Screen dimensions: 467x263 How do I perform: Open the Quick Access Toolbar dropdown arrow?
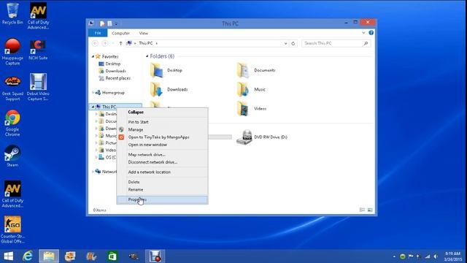pyautogui.click(x=116, y=23)
